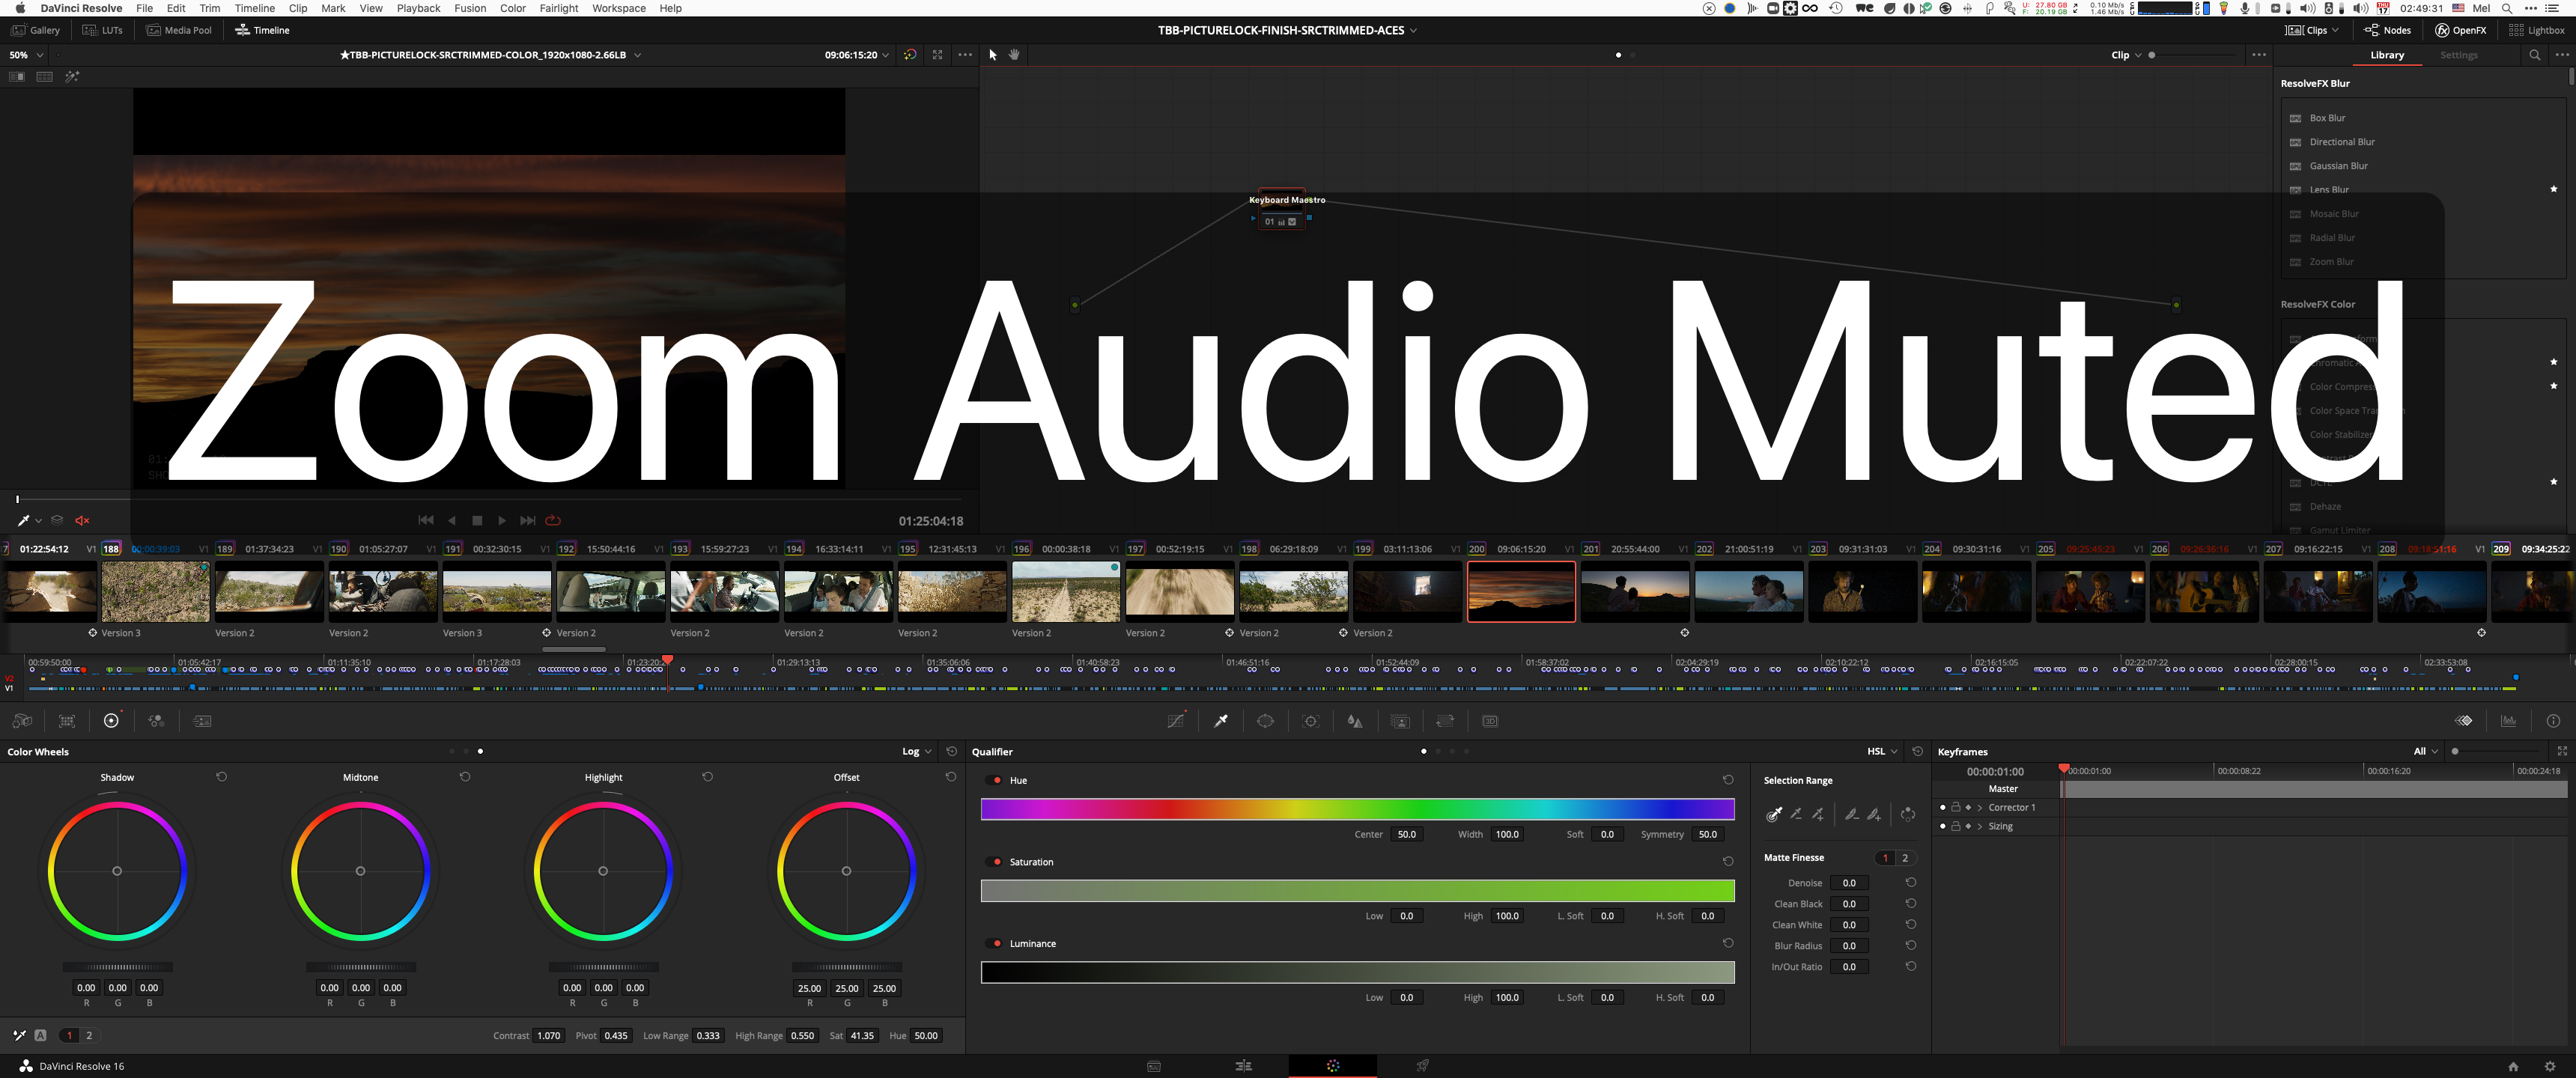
Task: Show the Media Pool panel
Action: [x=179, y=30]
